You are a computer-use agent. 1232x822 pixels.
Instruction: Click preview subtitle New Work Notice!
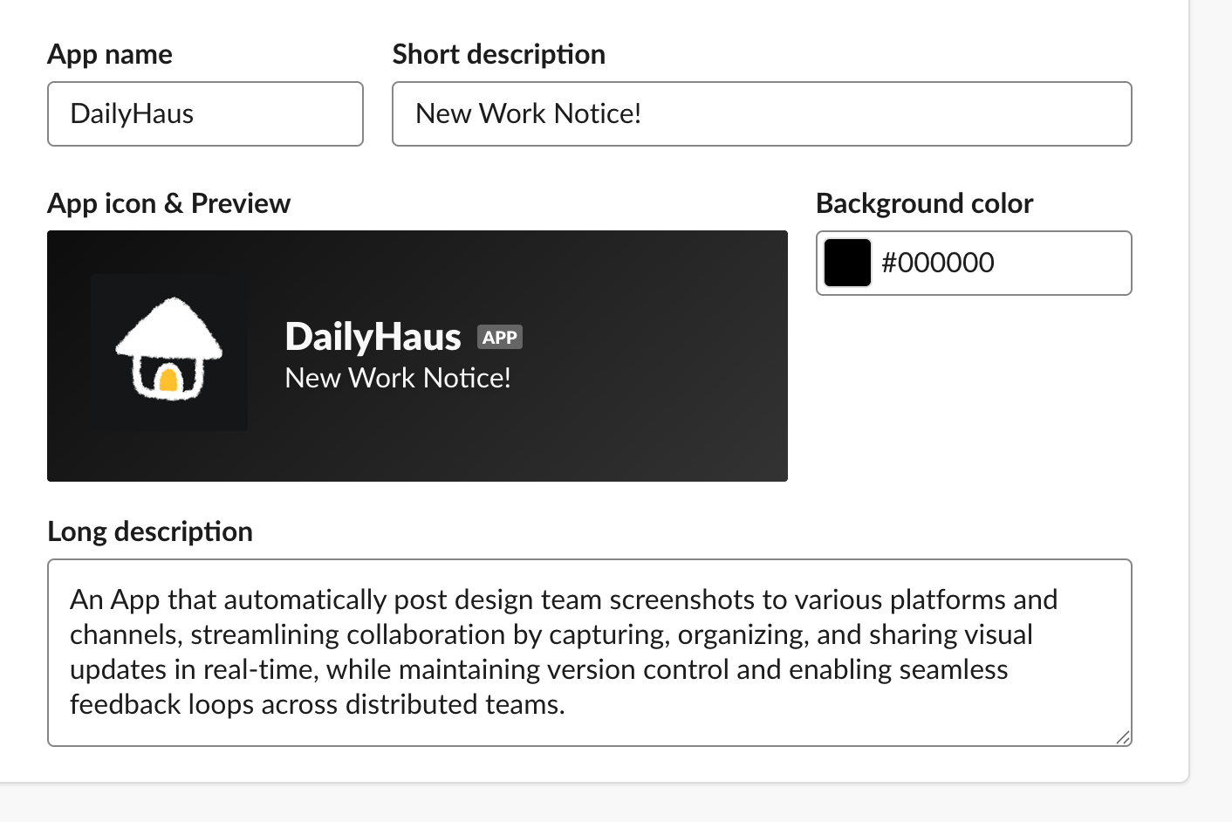pyautogui.click(x=398, y=378)
